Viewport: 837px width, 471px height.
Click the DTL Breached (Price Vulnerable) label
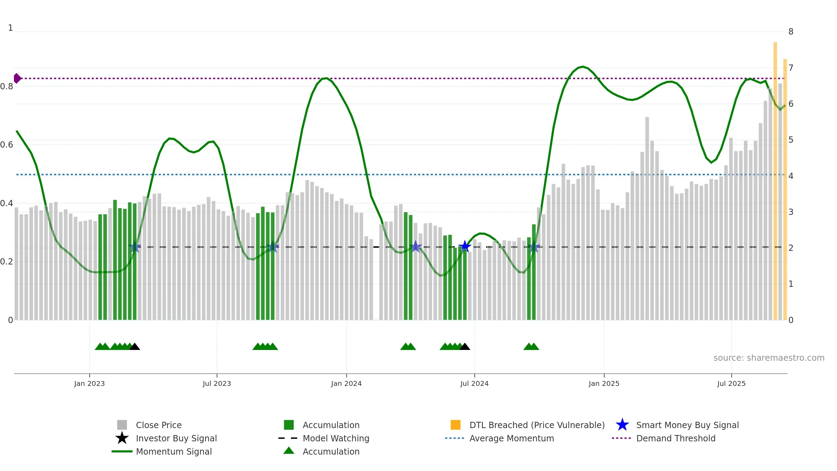click(x=537, y=425)
